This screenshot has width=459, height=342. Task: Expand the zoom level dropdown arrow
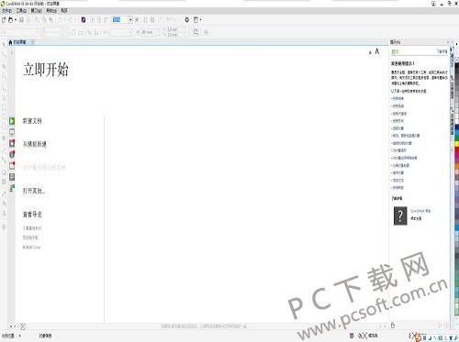pyautogui.click(x=130, y=20)
